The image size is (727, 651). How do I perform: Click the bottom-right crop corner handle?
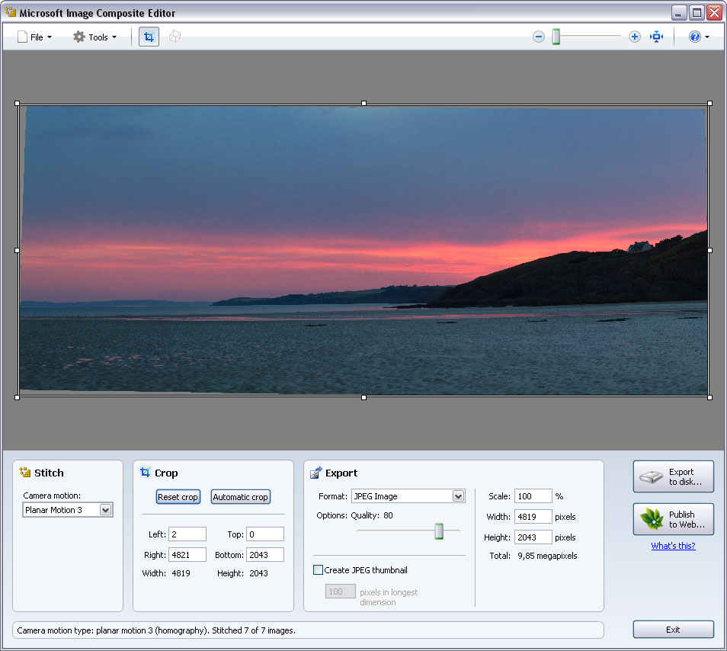point(709,397)
